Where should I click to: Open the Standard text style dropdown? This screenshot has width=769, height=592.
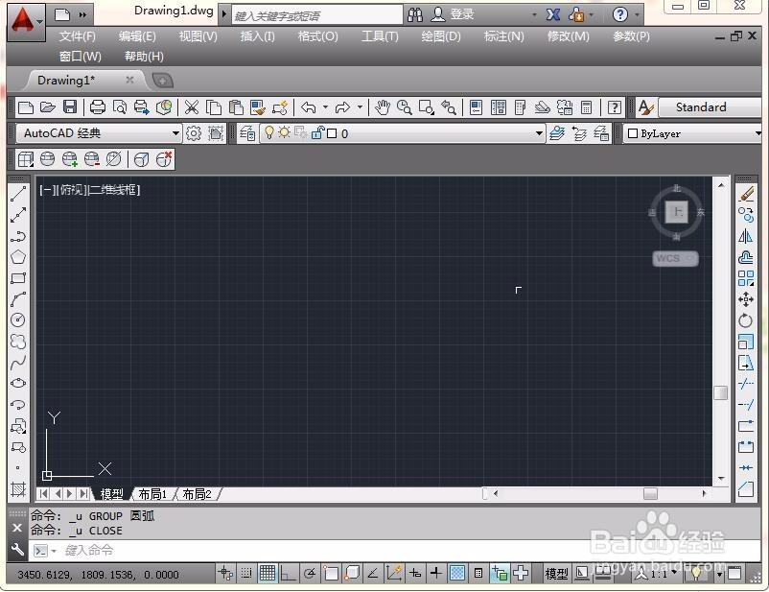tap(710, 107)
